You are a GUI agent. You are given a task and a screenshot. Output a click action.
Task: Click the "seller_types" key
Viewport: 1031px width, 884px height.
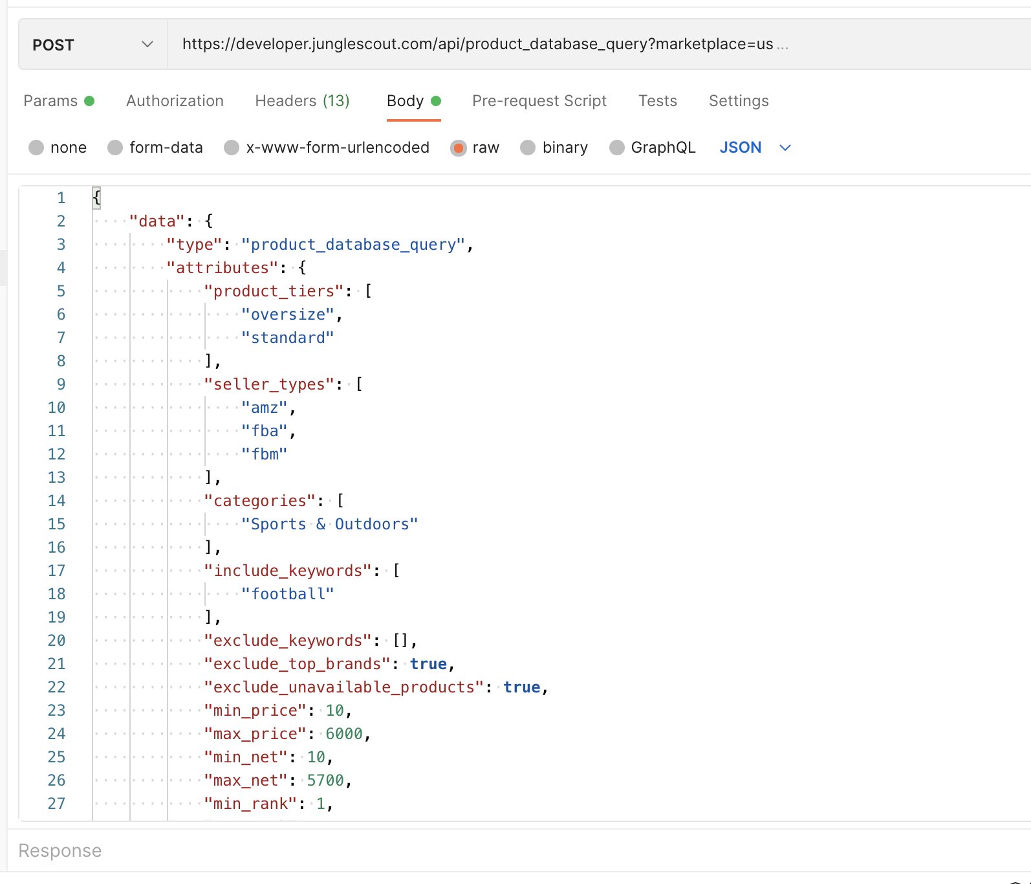coord(269,384)
